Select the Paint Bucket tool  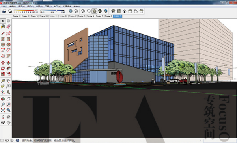click(3, 26)
